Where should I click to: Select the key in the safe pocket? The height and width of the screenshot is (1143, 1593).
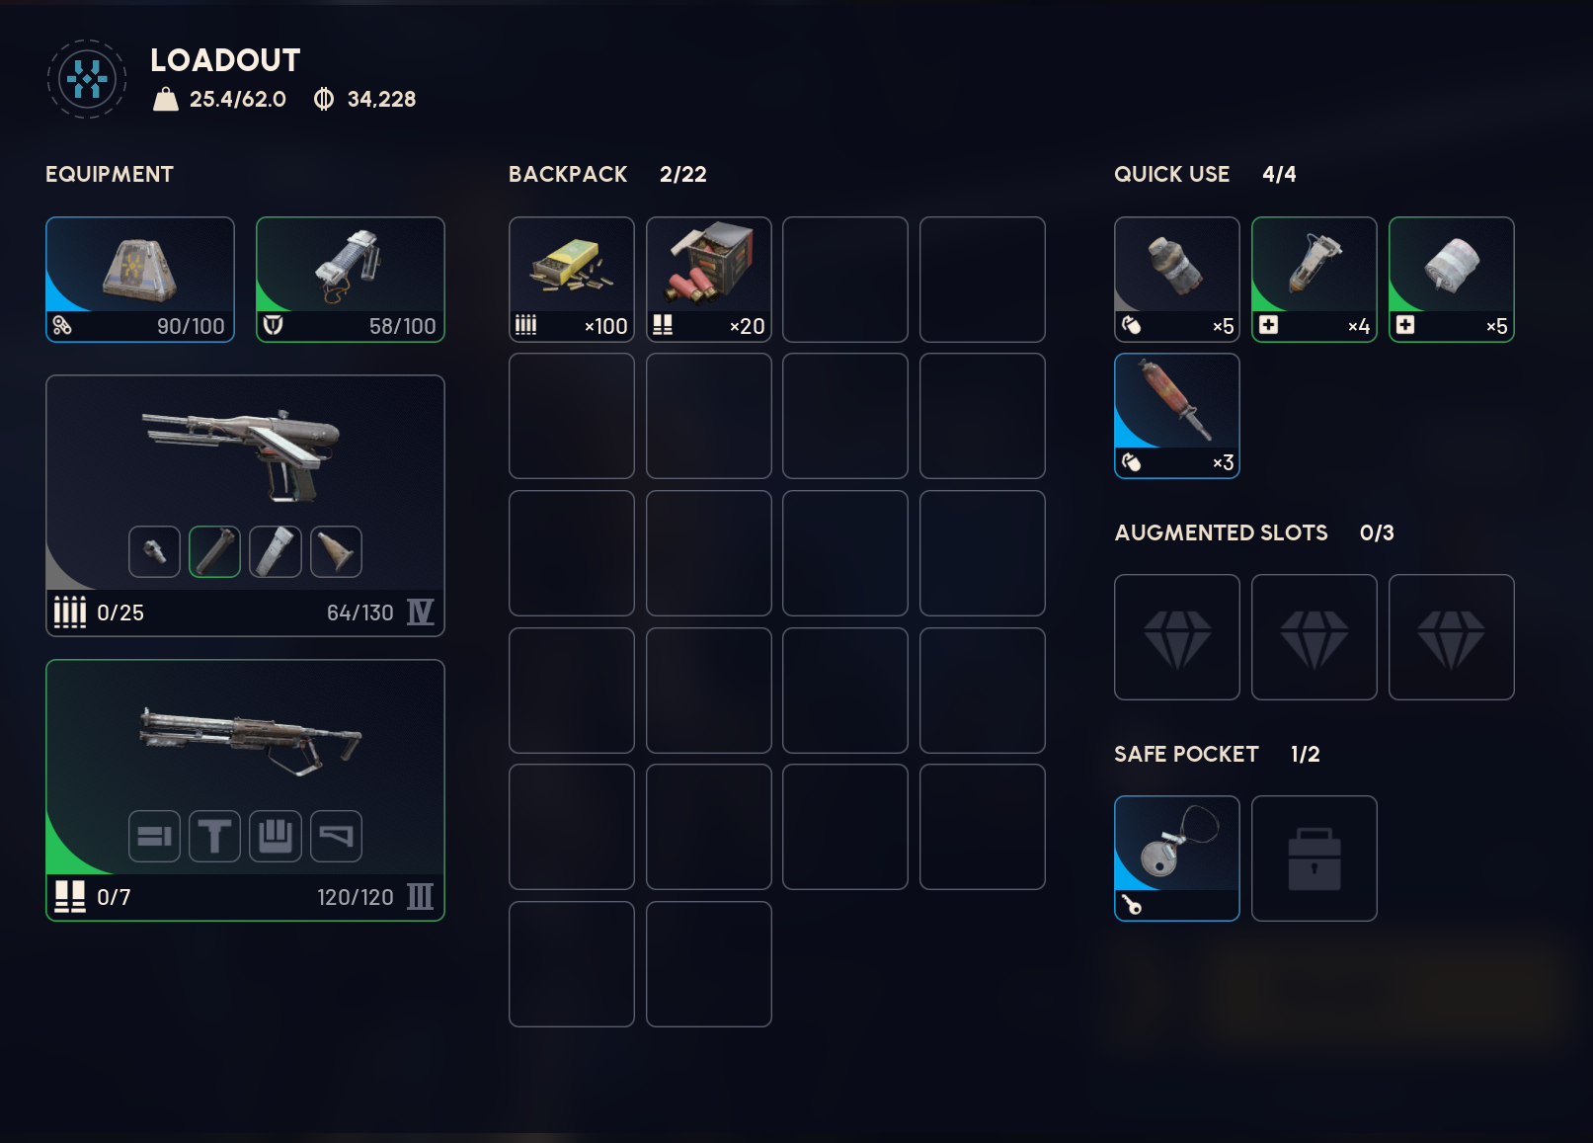pos(1177,858)
